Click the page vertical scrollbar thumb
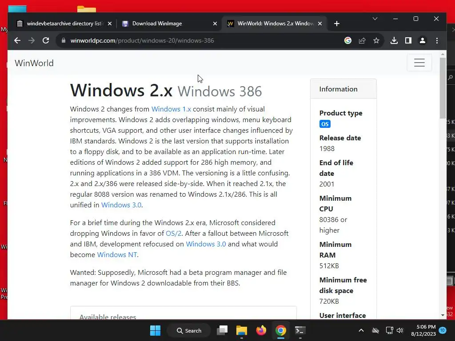The image size is (455, 341). [x=443, y=88]
